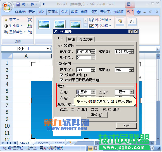Switch to the 插入 ribbon tab

coord(42,12)
